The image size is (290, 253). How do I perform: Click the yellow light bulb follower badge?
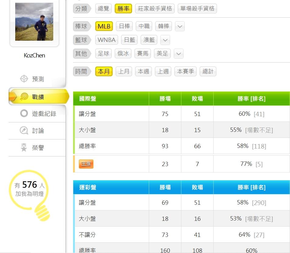coord(30,195)
